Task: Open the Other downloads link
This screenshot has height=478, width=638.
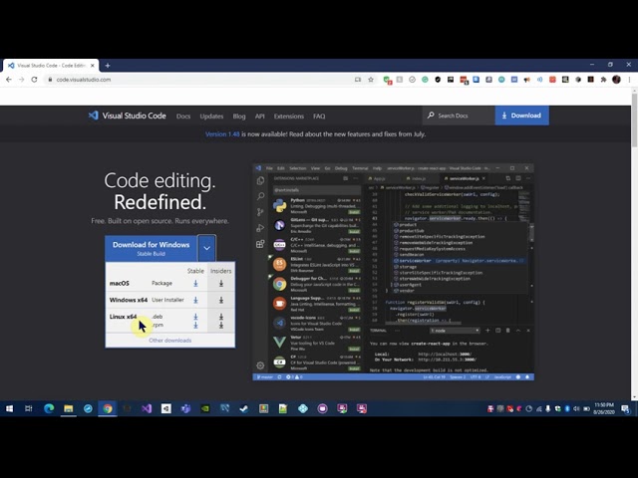Action: click(170, 341)
